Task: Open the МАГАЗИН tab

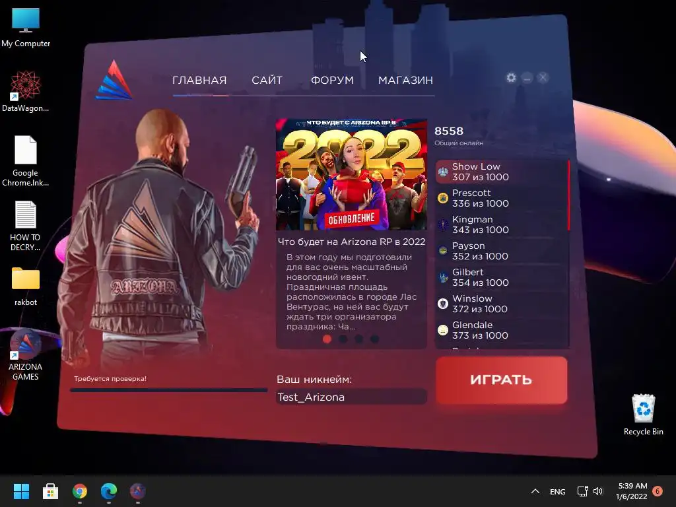Action: pyautogui.click(x=406, y=80)
